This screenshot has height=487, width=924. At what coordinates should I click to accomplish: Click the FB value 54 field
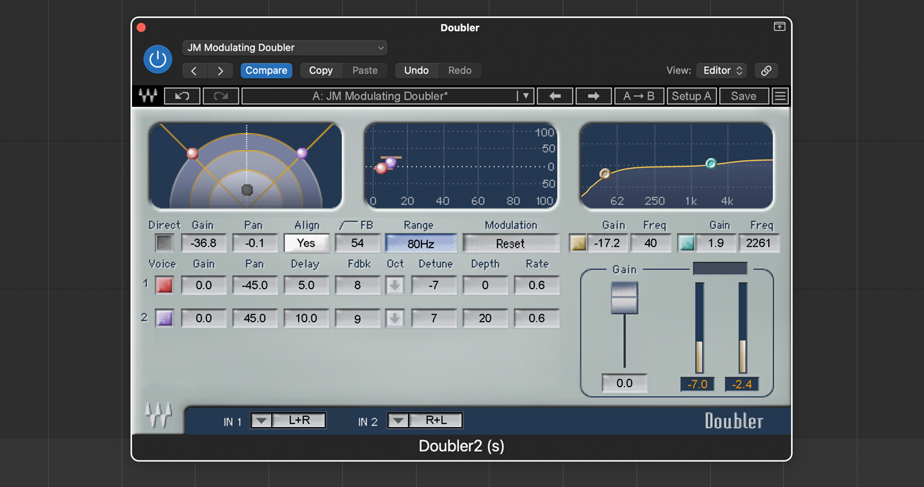[357, 243]
